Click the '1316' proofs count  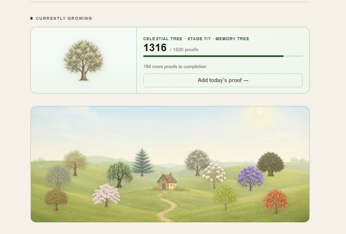click(x=155, y=48)
